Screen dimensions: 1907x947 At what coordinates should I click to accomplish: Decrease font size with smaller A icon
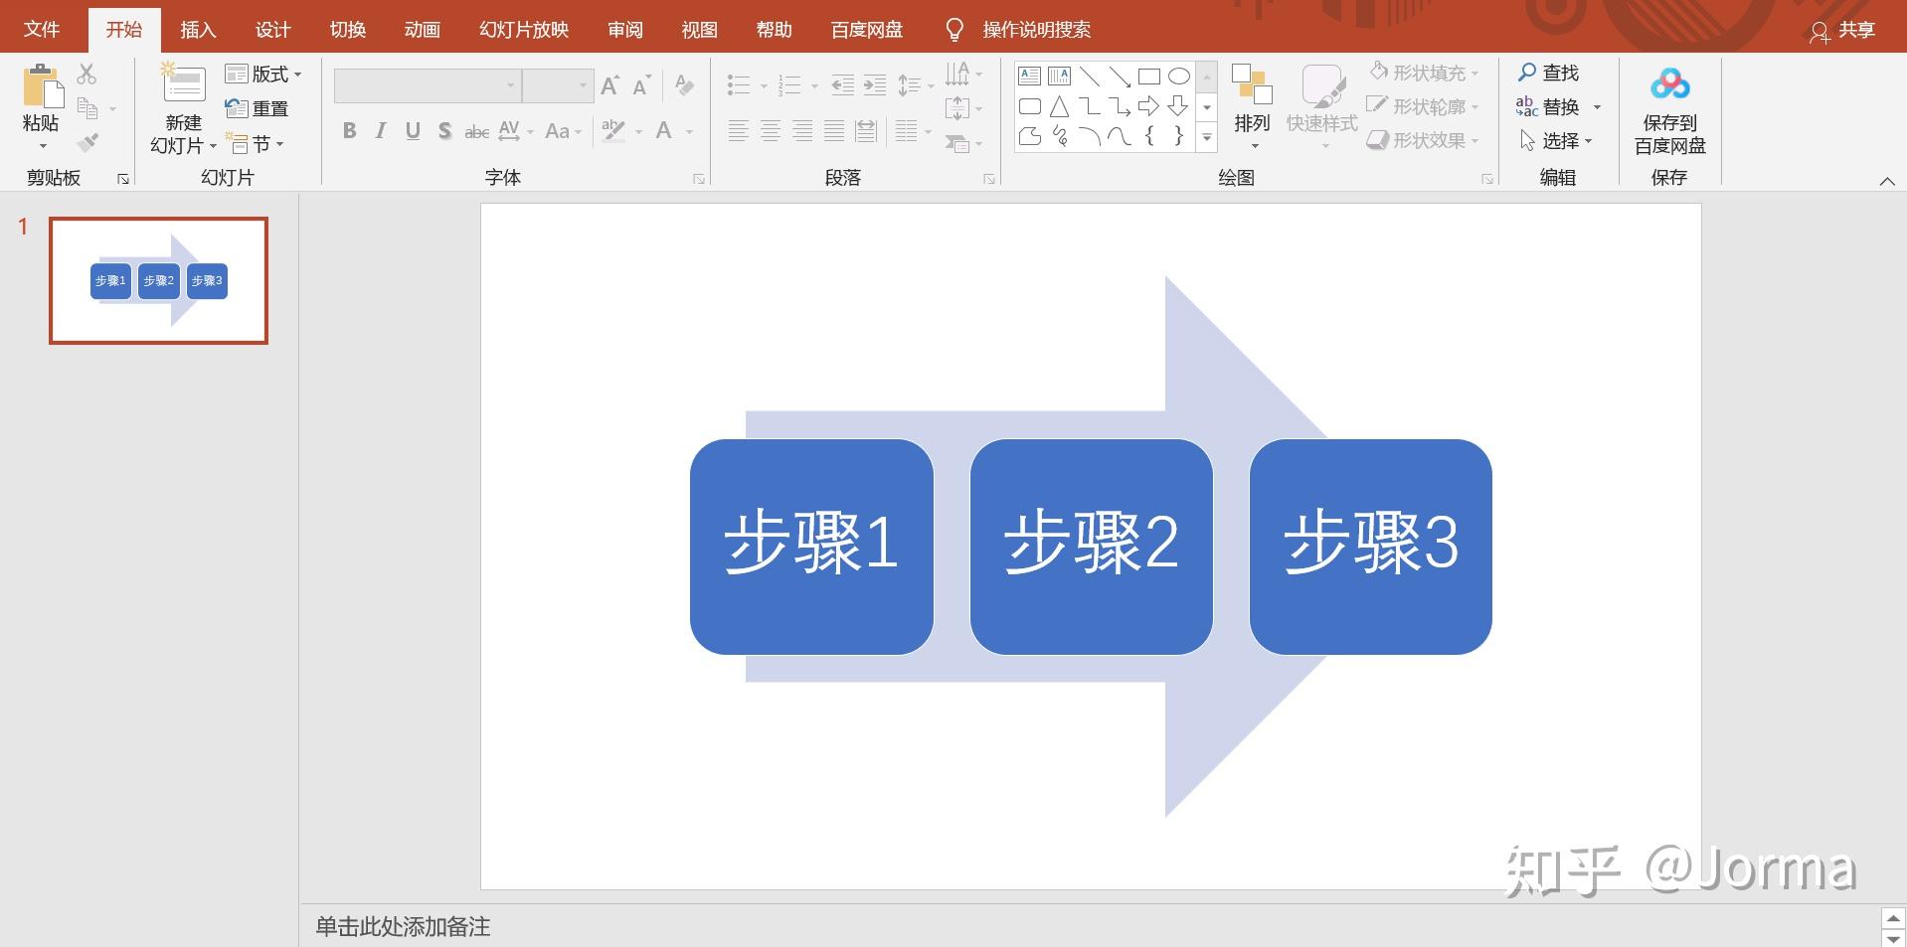(642, 85)
